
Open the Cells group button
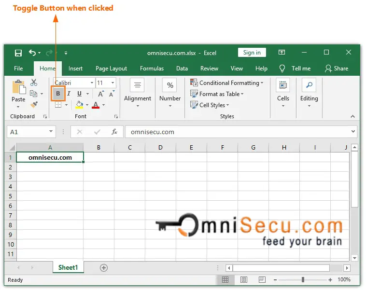tap(283, 93)
